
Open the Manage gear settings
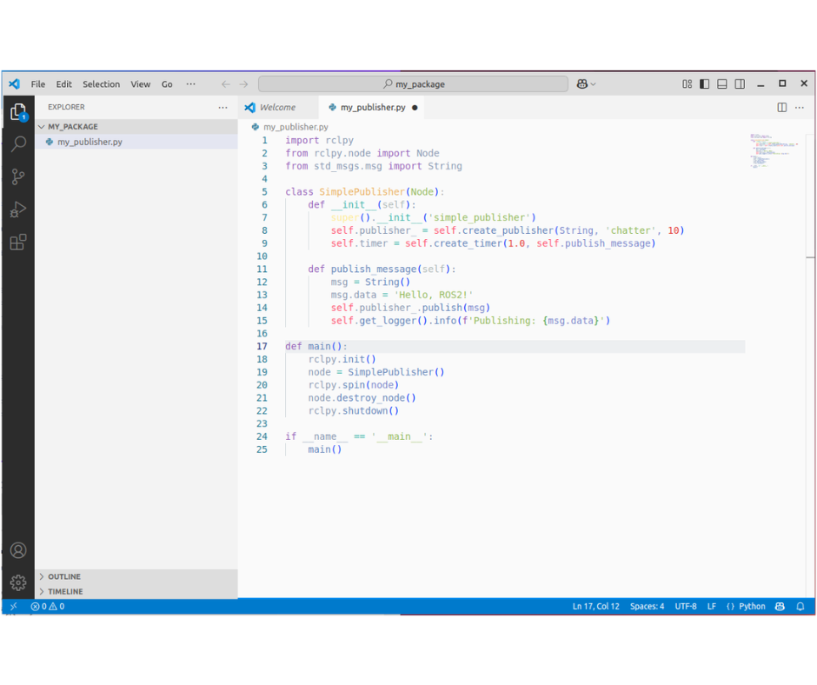[x=17, y=582]
